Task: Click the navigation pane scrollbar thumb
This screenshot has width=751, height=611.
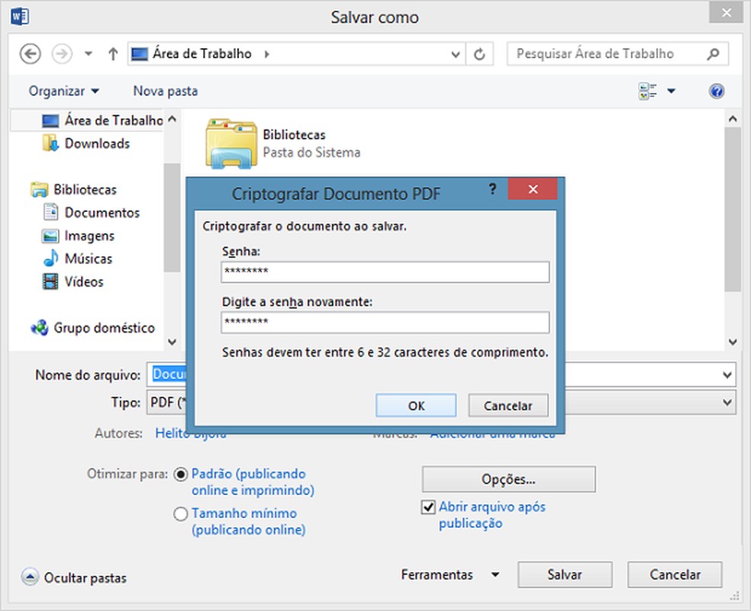Action: click(x=171, y=217)
